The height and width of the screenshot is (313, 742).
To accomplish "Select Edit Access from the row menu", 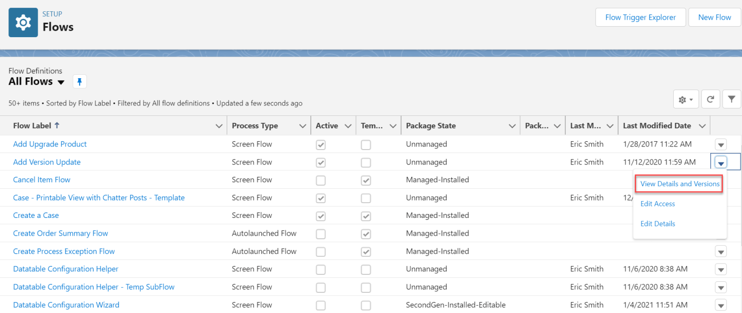I will (x=657, y=204).
